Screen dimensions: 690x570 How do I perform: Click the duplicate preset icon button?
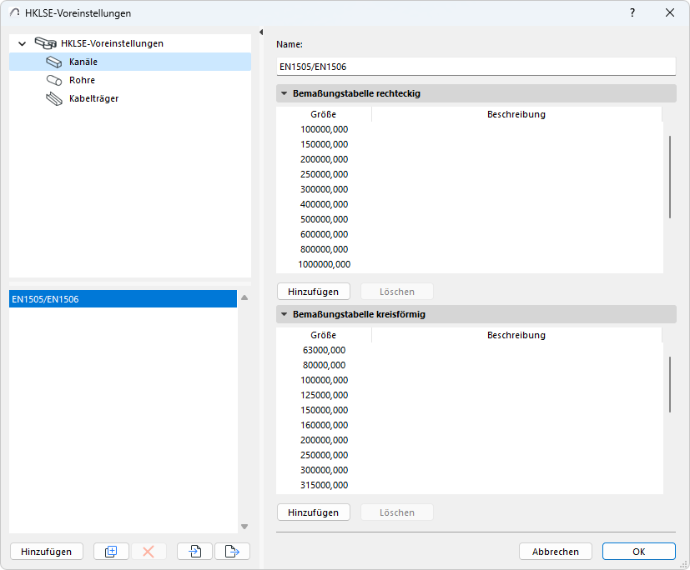[x=111, y=551]
